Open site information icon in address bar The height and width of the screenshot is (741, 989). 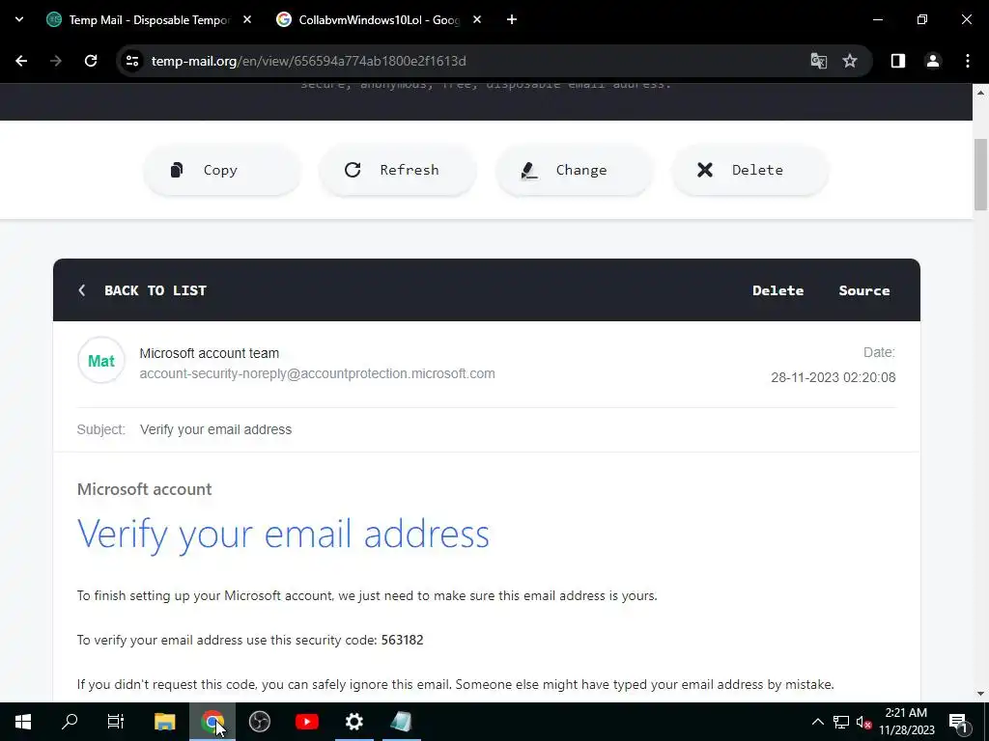click(132, 61)
